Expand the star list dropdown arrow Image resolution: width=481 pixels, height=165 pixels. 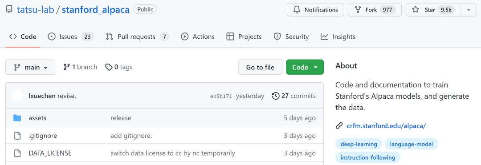point(469,10)
